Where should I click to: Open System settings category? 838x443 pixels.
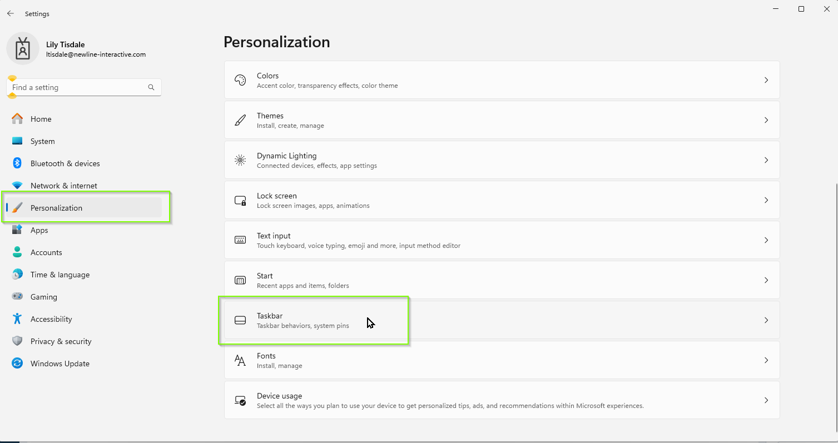pos(83,141)
